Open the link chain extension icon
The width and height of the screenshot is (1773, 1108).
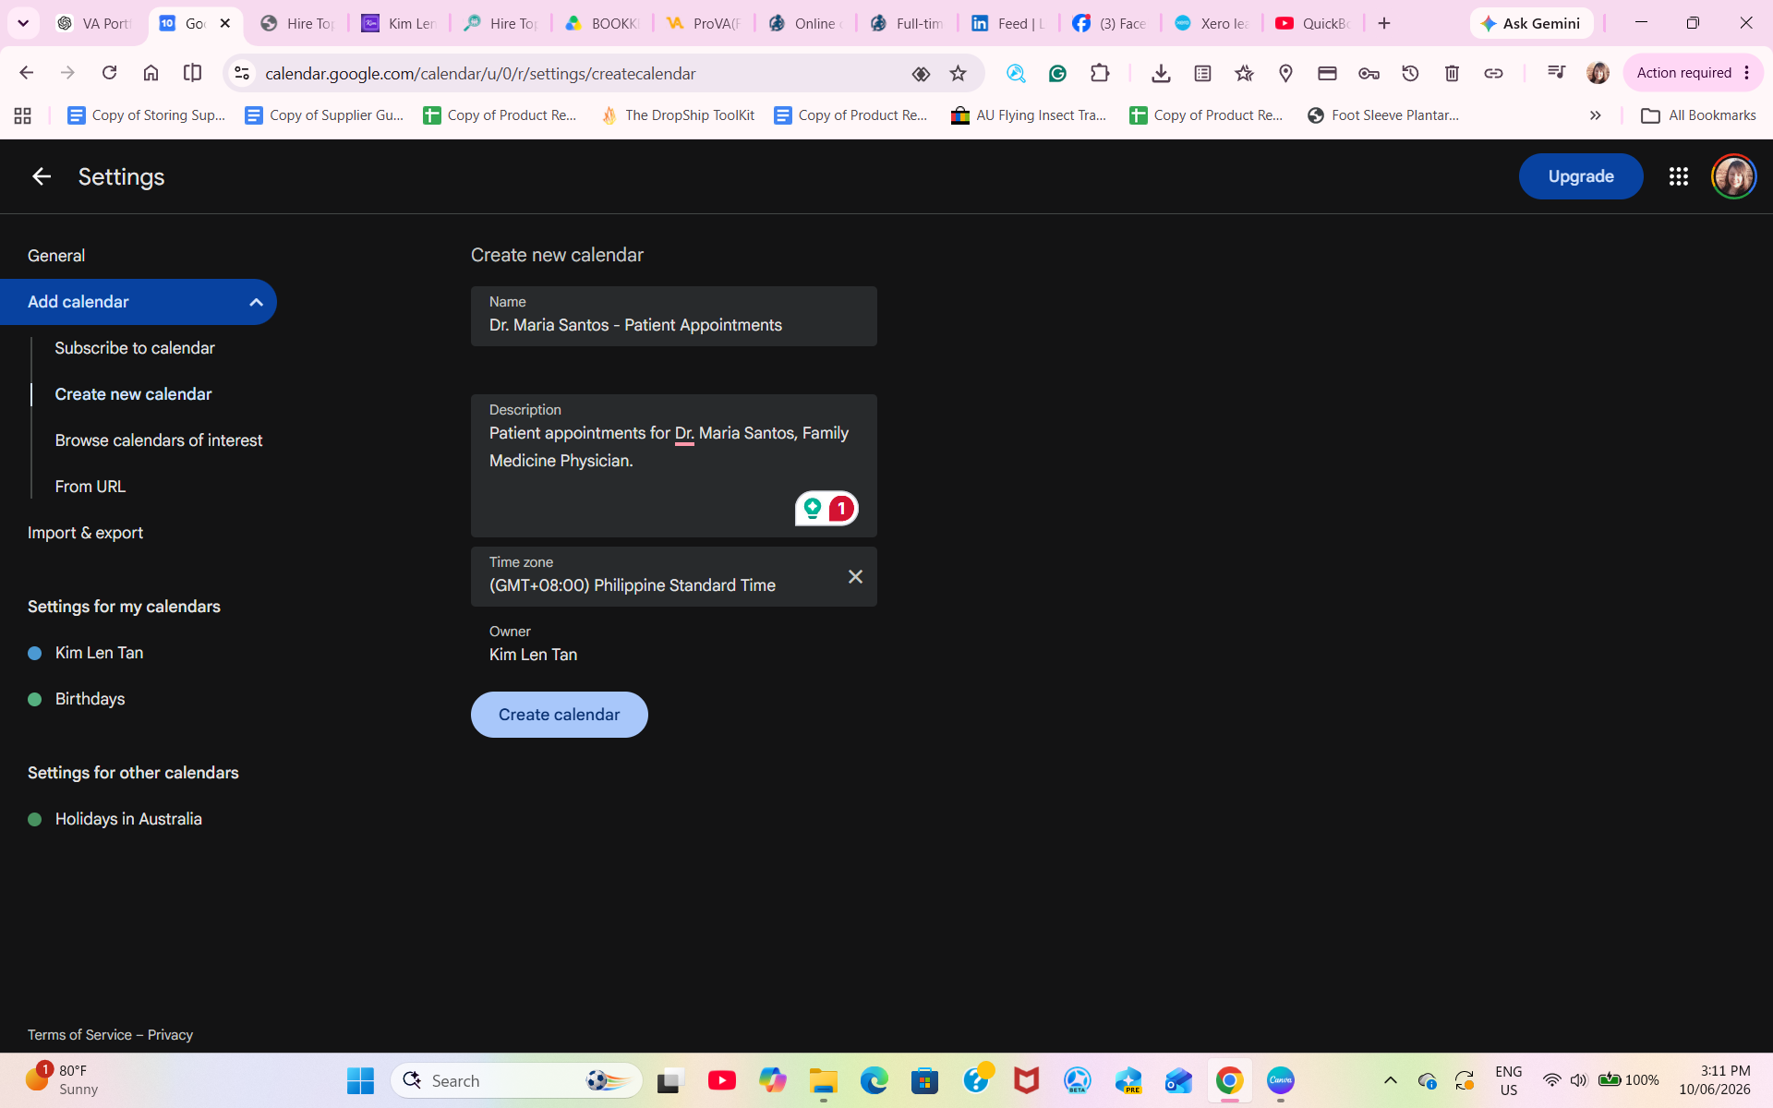tap(1493, 73)
